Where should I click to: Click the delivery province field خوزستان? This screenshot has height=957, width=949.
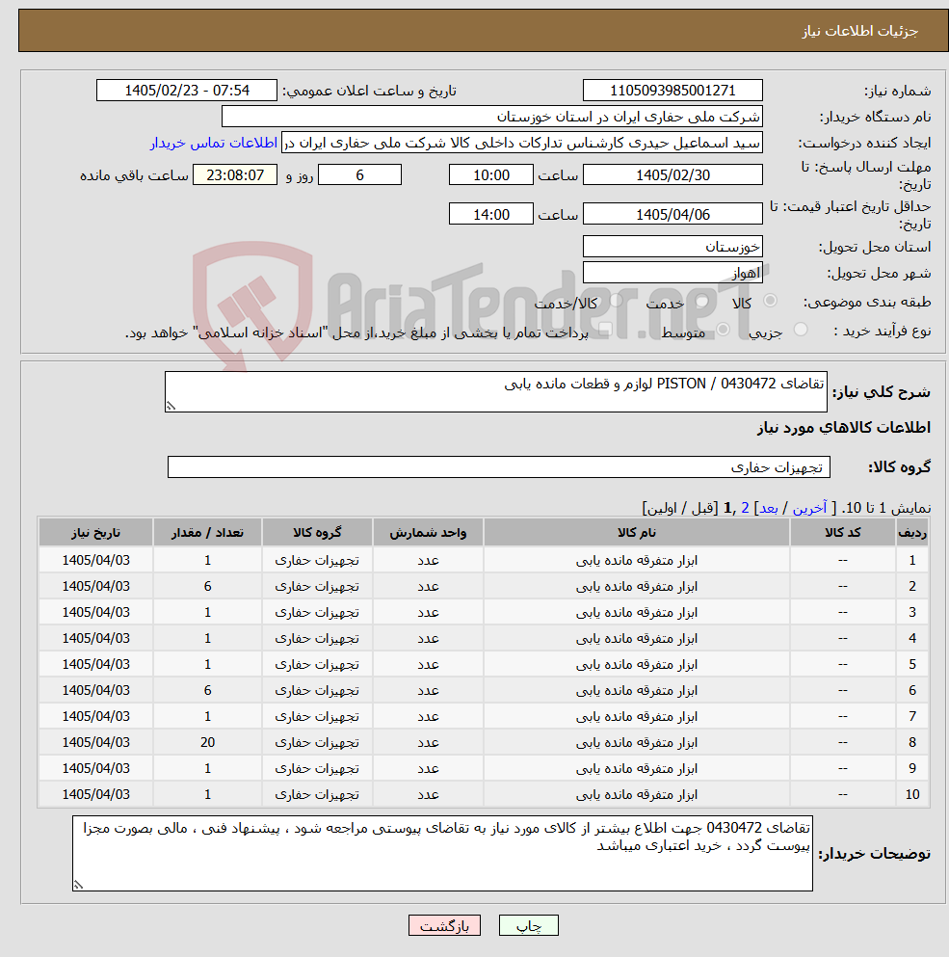pos(672,247)
